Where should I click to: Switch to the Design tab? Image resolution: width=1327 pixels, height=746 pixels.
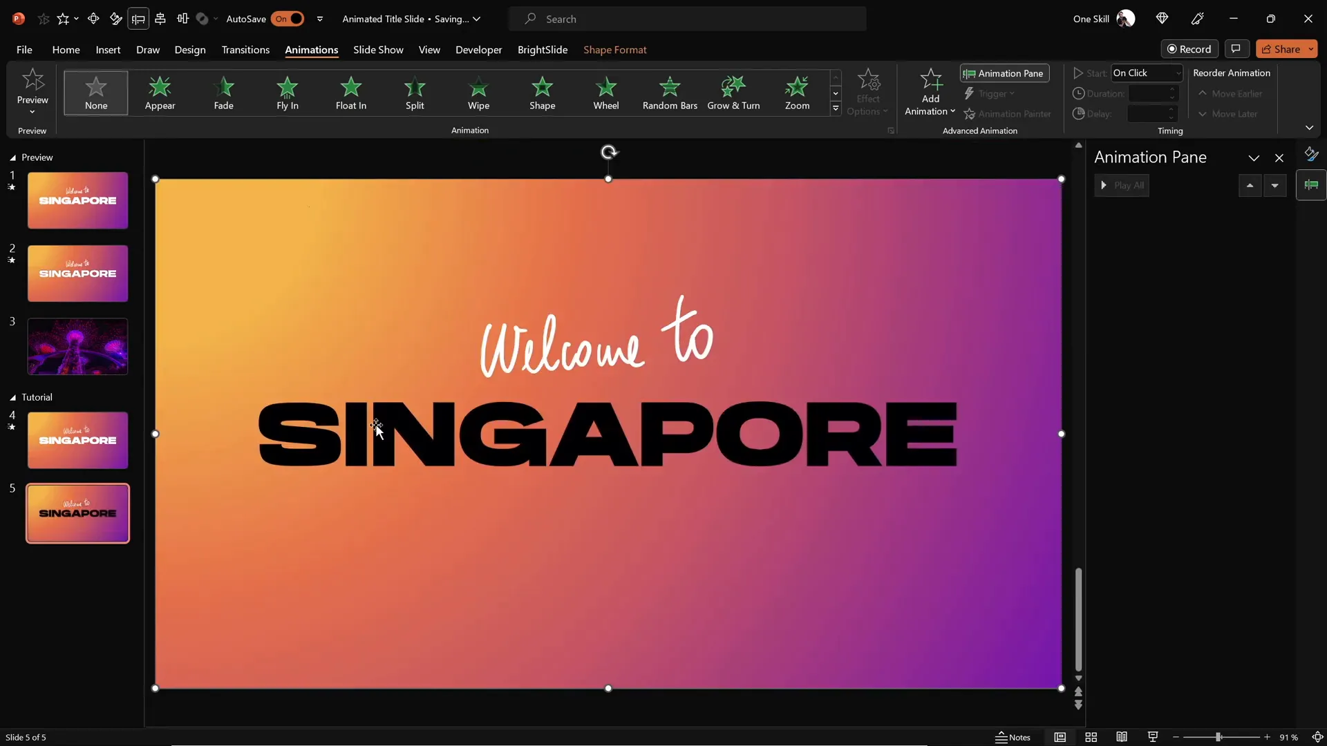tap(190, 50)
